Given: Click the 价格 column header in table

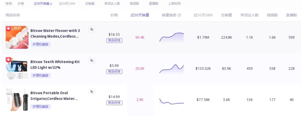Looking at the screenshot, I should pos(114,15).
